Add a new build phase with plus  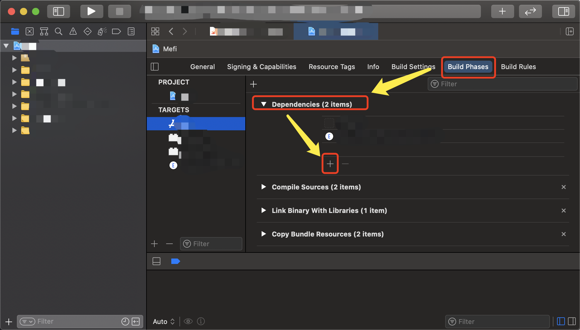pos(253,84)
